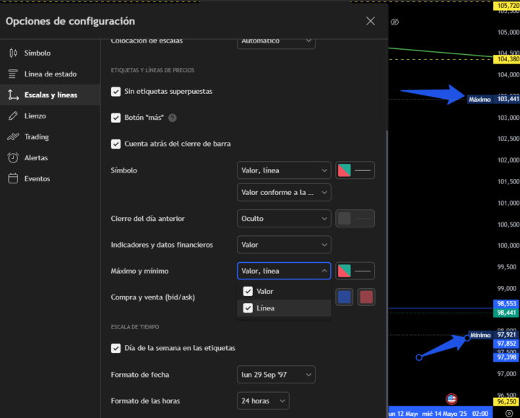The height and width of the screenshot is (418, 520).
Task: Open the Símbolo settings section
Action: (37, 53)
